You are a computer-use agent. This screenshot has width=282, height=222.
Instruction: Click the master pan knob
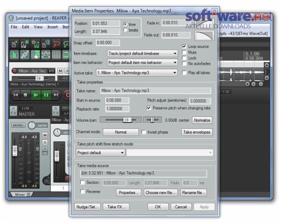pyautogui.click(x=32, y=126)
